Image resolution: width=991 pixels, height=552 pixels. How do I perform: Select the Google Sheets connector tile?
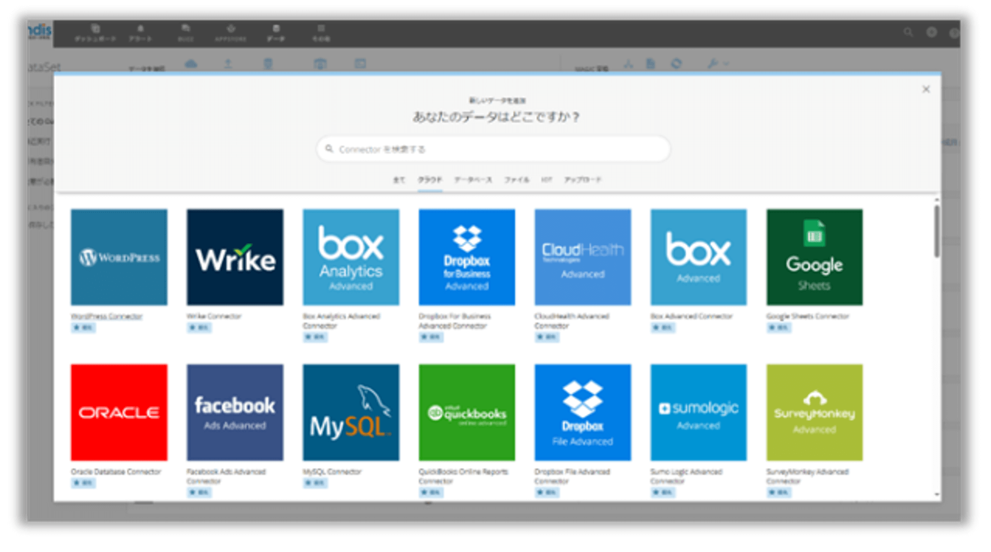tap(815, 257)
